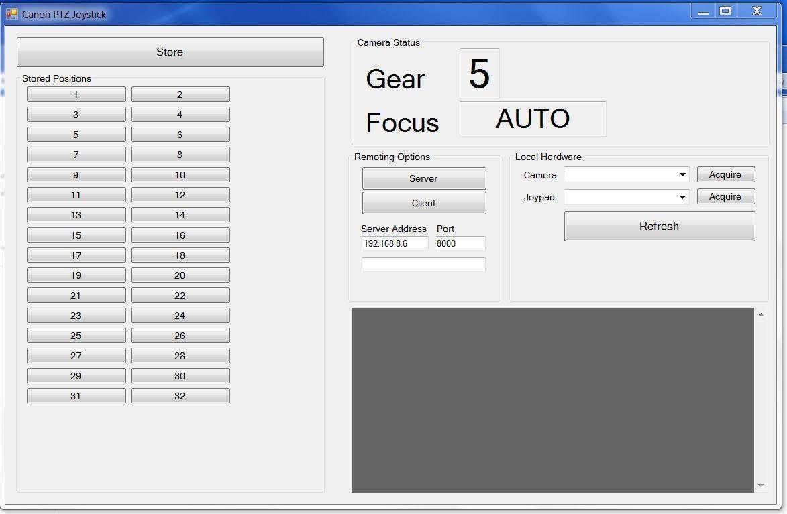Open the Camera dropdown list
This screenshot has height=514, width=787.
tap(627, 174)
